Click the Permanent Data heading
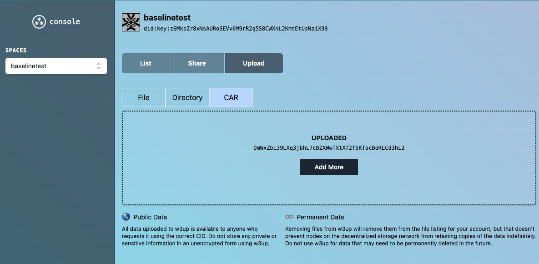This screenshot has width=539, height=264. pos(320,217)
